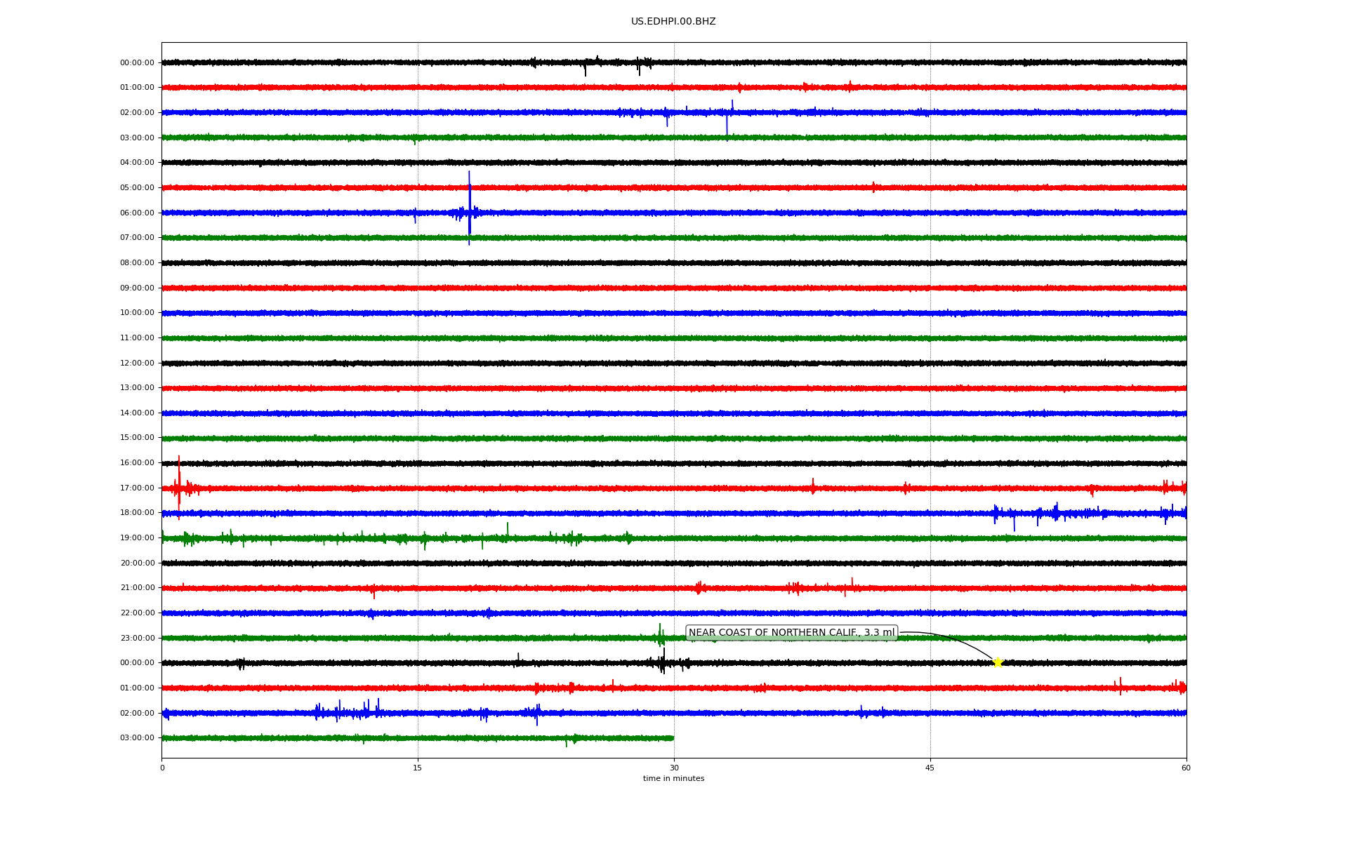Click the 23:00:00 row time label
The width and height of the screenshot is (1348, 842).
137,639
